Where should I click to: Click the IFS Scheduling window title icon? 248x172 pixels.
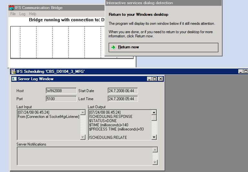click(13, 72)
